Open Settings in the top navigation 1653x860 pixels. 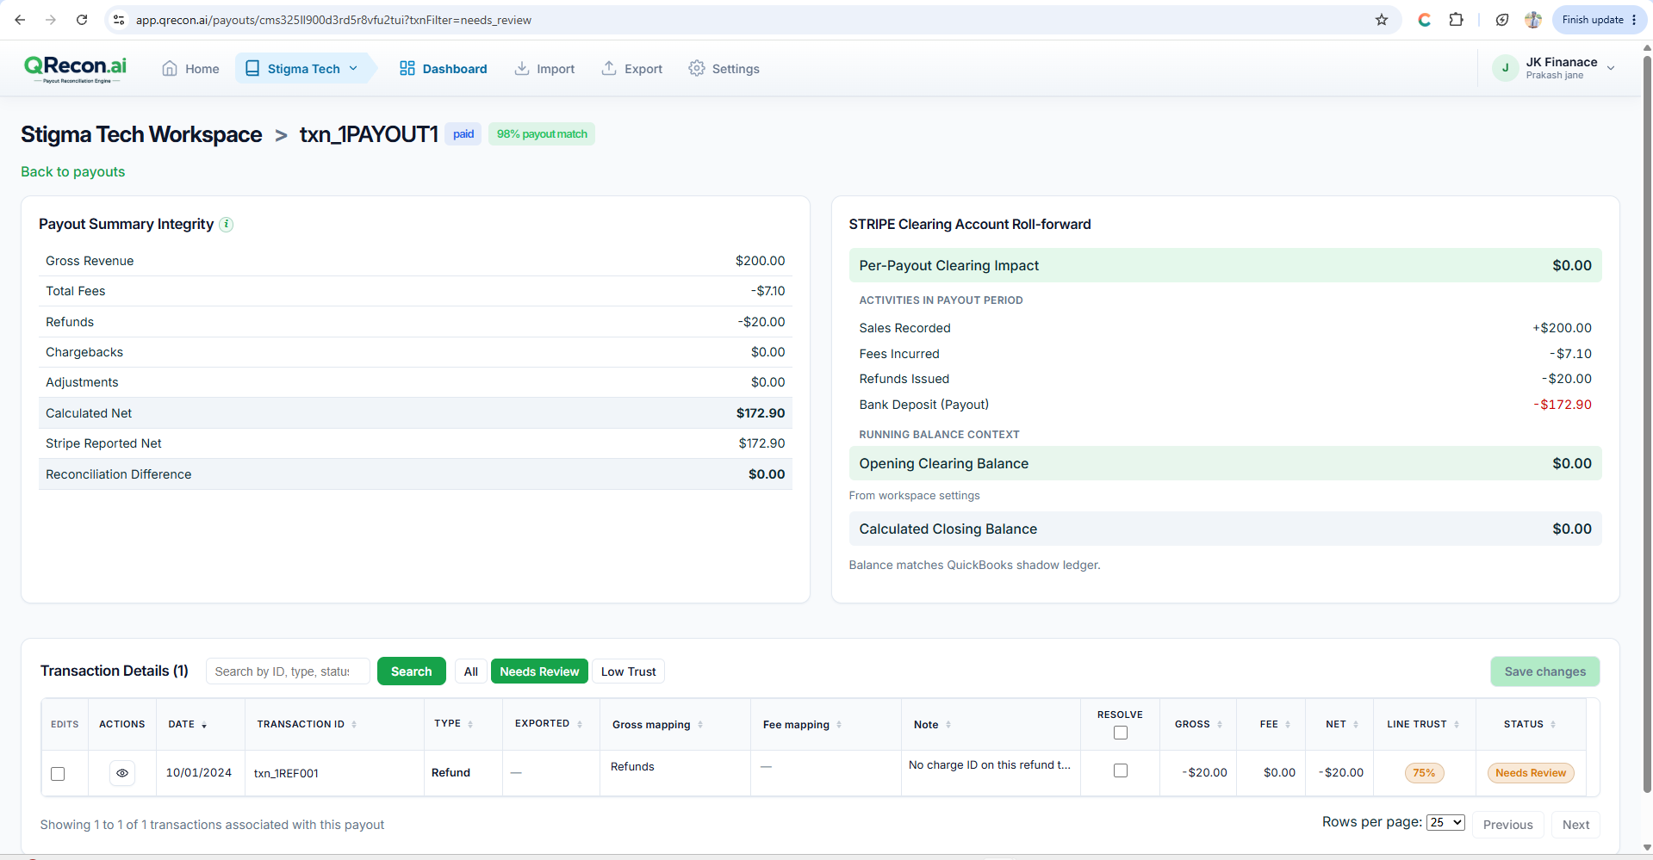(724, 69)
